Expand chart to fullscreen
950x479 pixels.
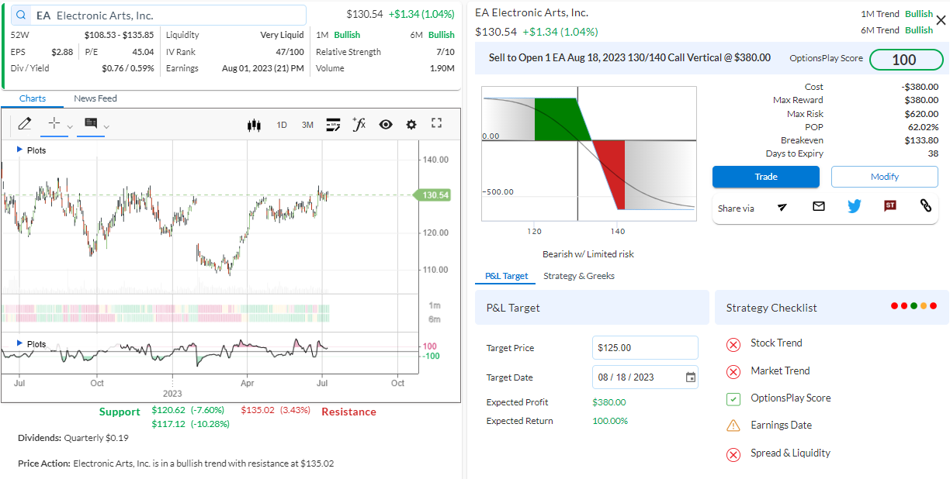point(436,123)
